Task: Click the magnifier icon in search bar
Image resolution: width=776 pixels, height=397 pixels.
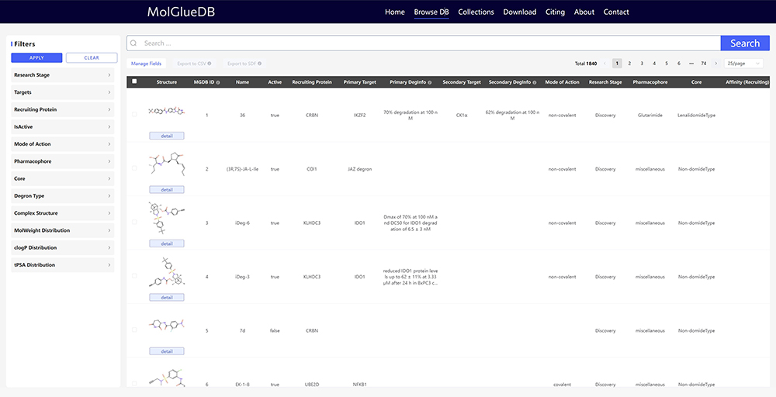Action: tap(134, 43)
